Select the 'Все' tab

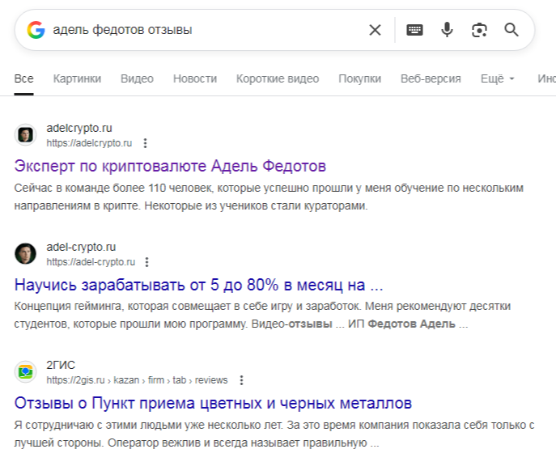(x=23, y=78)
